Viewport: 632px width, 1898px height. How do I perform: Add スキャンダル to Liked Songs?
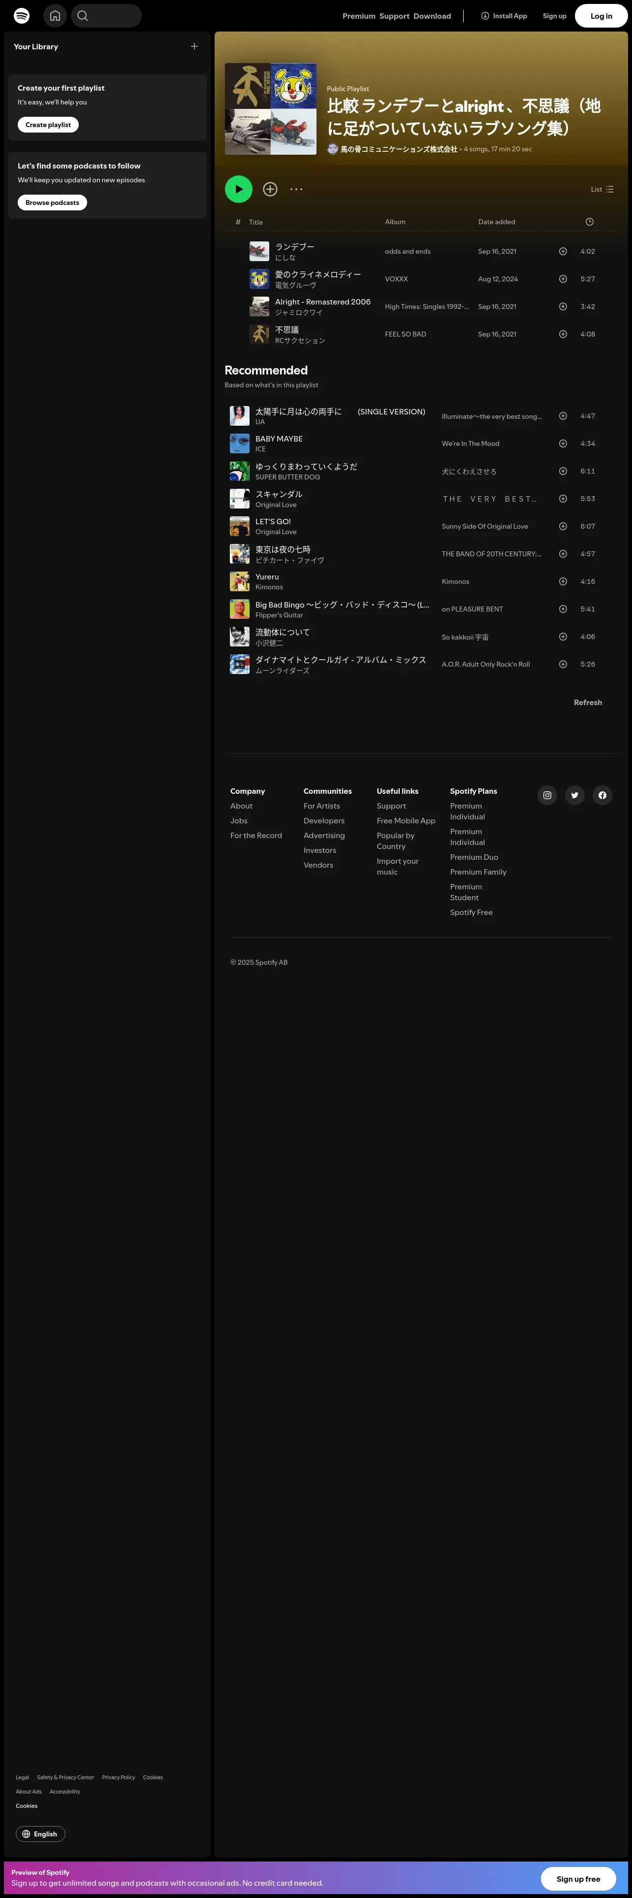point(563,499)
